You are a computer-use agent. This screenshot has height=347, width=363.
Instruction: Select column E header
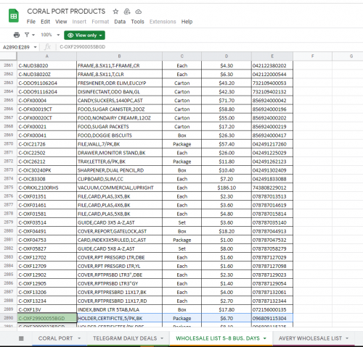(272, 56)
